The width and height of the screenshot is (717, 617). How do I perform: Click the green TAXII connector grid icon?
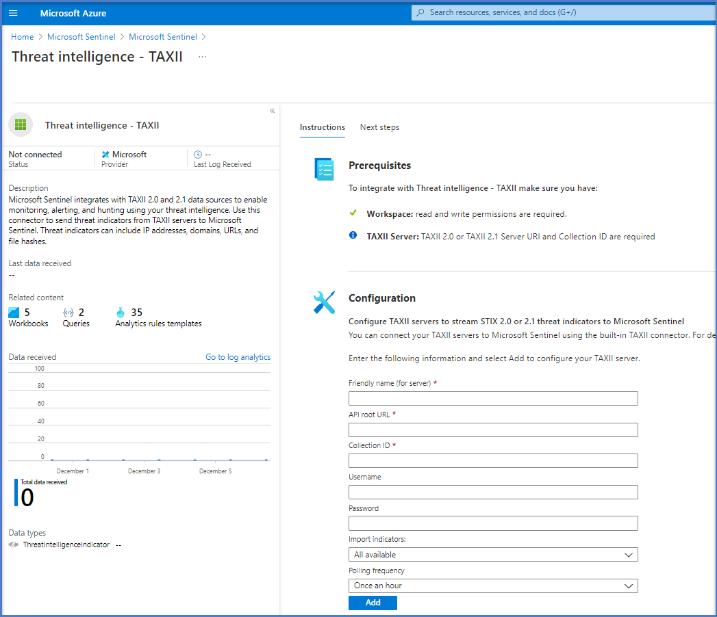pyautogui.click(x=21, y=124)
